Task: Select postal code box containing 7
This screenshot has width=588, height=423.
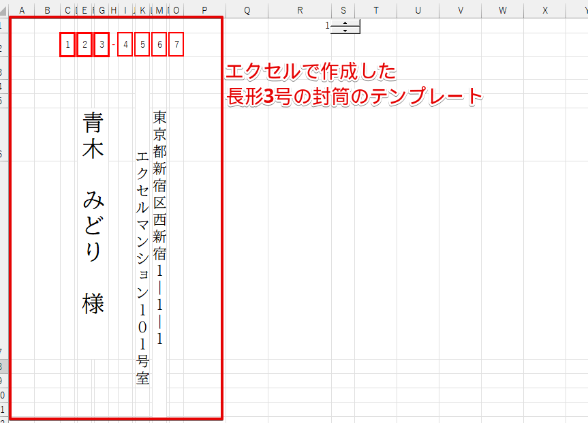Action: (x=176, y=45)
